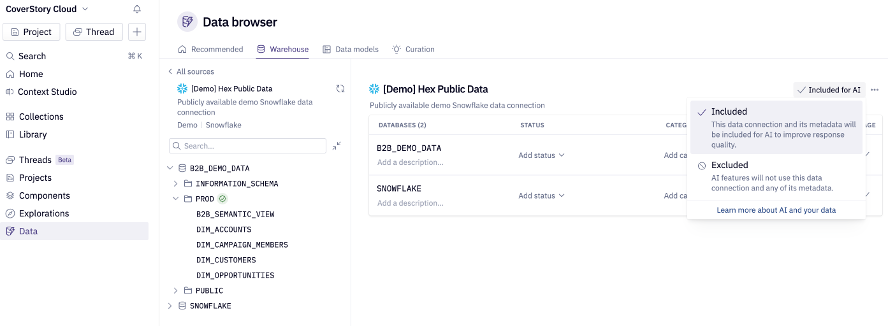The width and height of the screenshot is (888, 326).
Task: Create a new Project button
Action: pyautogui.click(x=32, y=32)
